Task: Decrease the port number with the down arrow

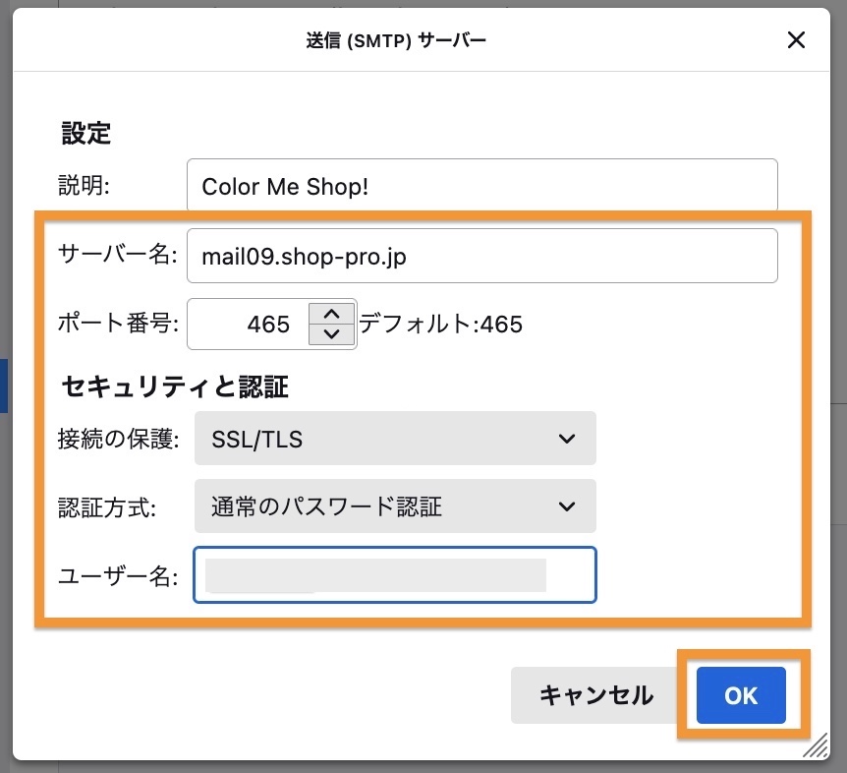Action: coord(331,334)
